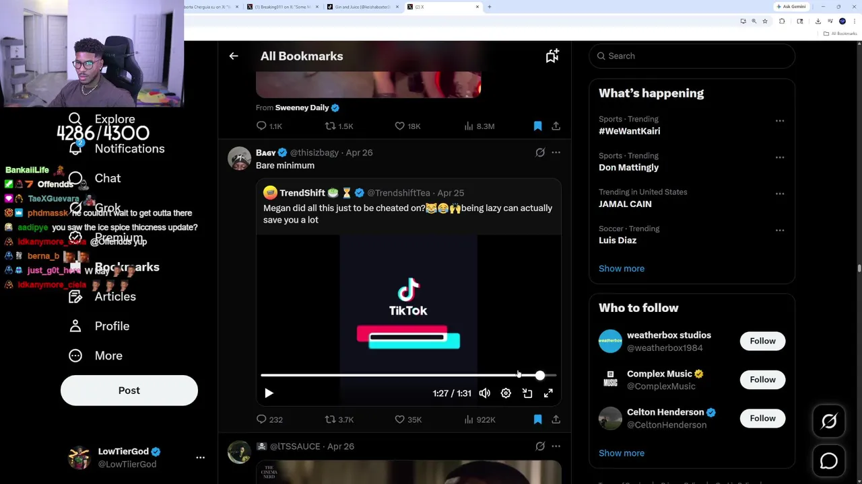
Task: Open the add bookmark folder icon
Action: (552, 56)
